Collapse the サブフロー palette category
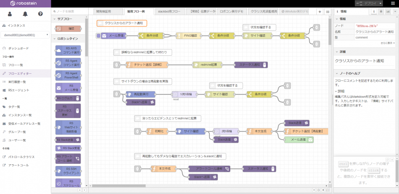399x194 pixels. click(x=55, y=19)
